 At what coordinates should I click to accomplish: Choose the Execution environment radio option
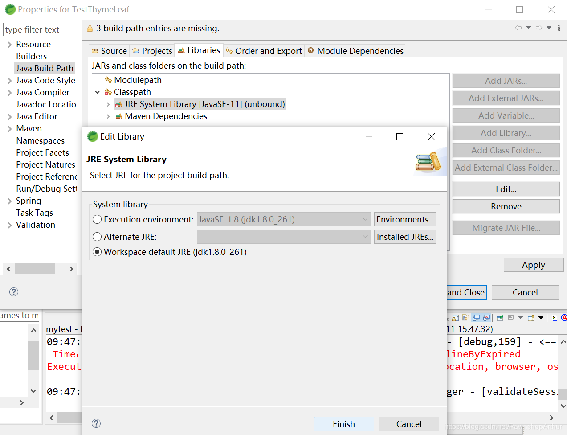(x=97, y=219)
